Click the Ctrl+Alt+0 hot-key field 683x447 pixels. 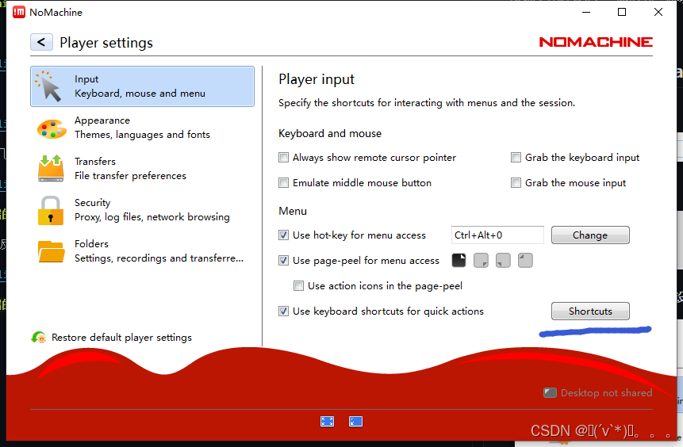pos(497,235)
